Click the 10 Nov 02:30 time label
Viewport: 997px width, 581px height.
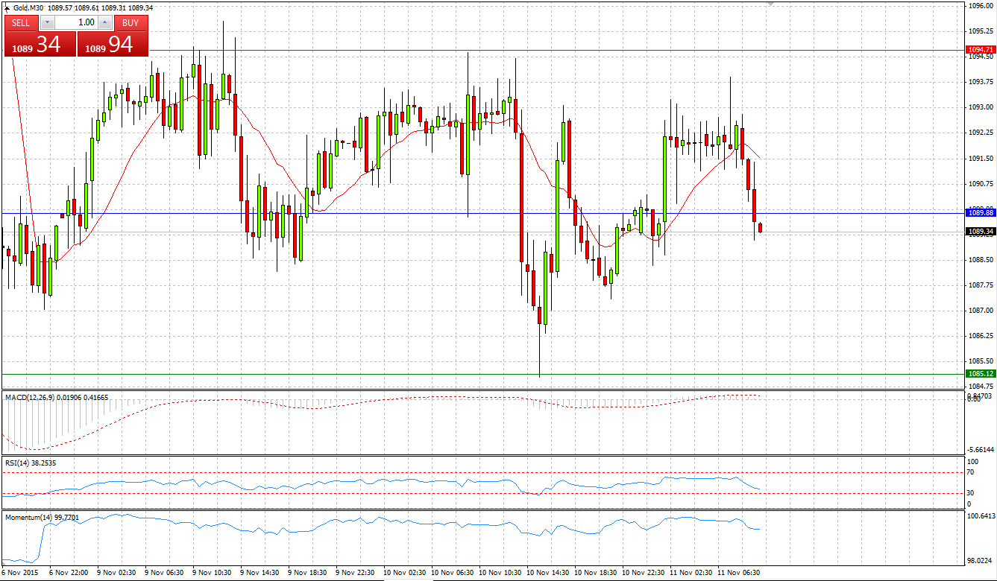pos(405,573)
